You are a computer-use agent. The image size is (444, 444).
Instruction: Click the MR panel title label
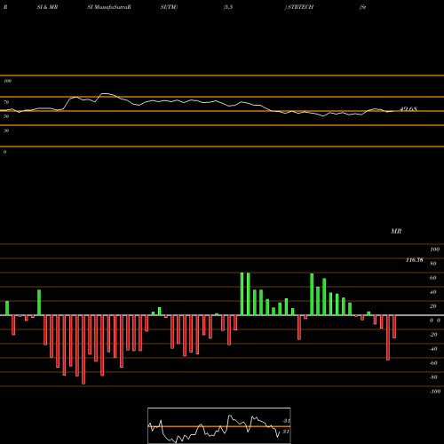click(x=396, y=231)
